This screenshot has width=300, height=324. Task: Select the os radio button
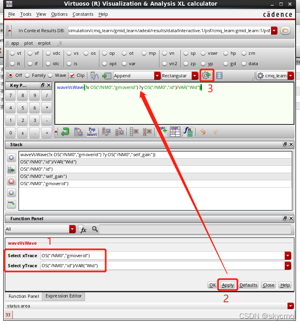pyautogui.click(x=86, y=53)
